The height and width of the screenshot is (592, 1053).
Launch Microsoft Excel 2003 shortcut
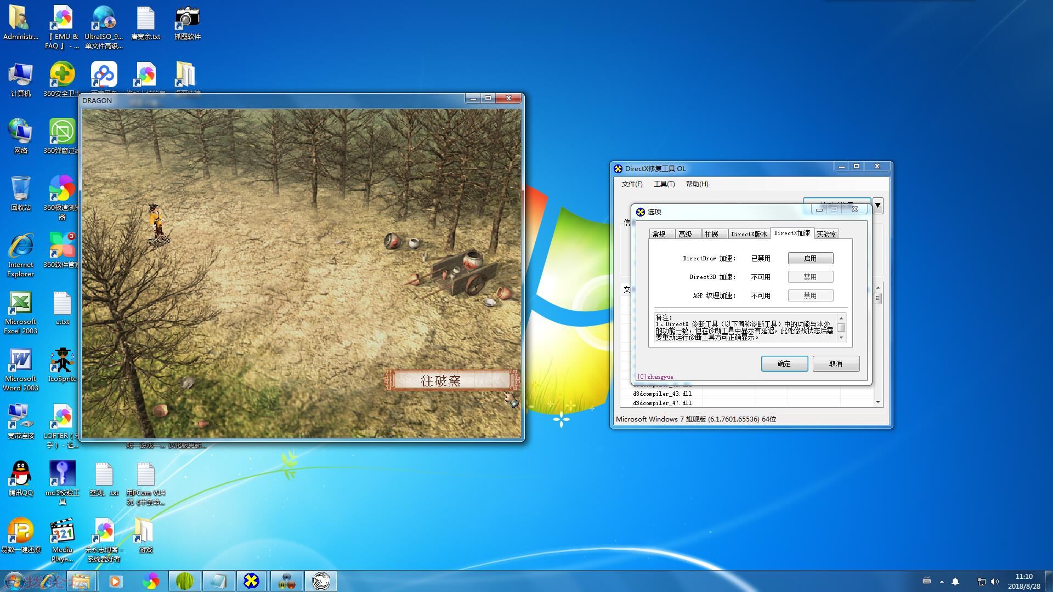[x=20, y=312]
